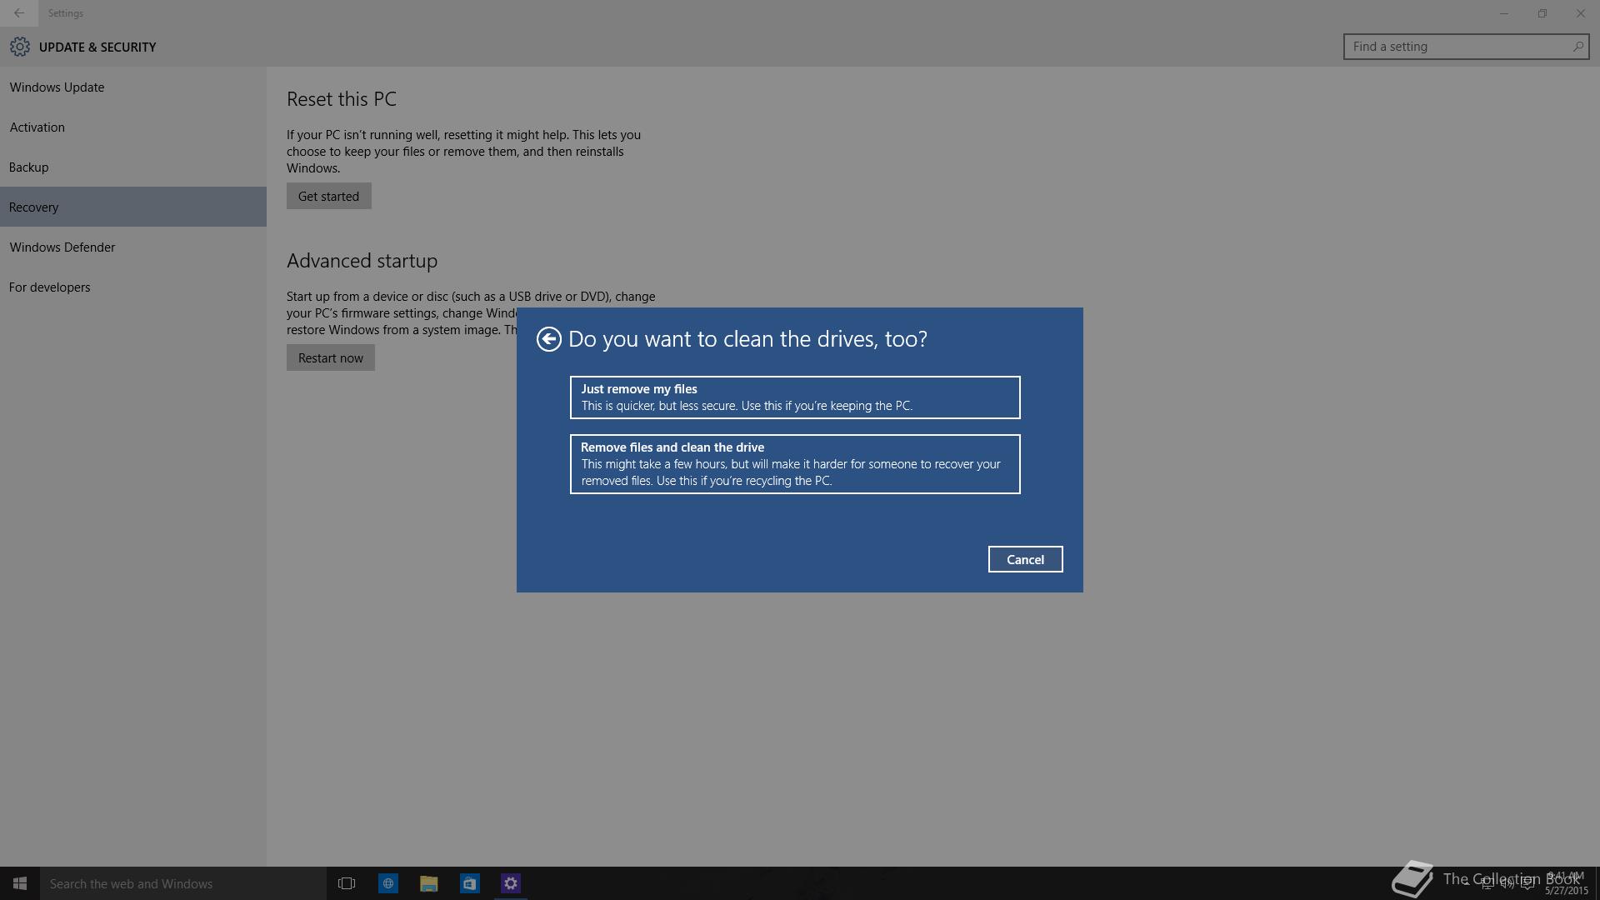Image resolution: width=1600 pixels, height=900 pixels.
Task: Click the dialog title 'Do you want to clean the drives, too?'
Action: (747, 339)
